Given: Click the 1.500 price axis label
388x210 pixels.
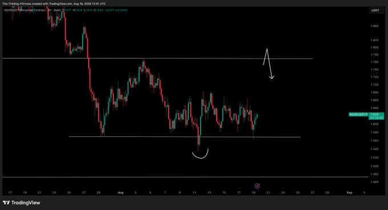Looking at the screenshot, I should coord(375,166).
